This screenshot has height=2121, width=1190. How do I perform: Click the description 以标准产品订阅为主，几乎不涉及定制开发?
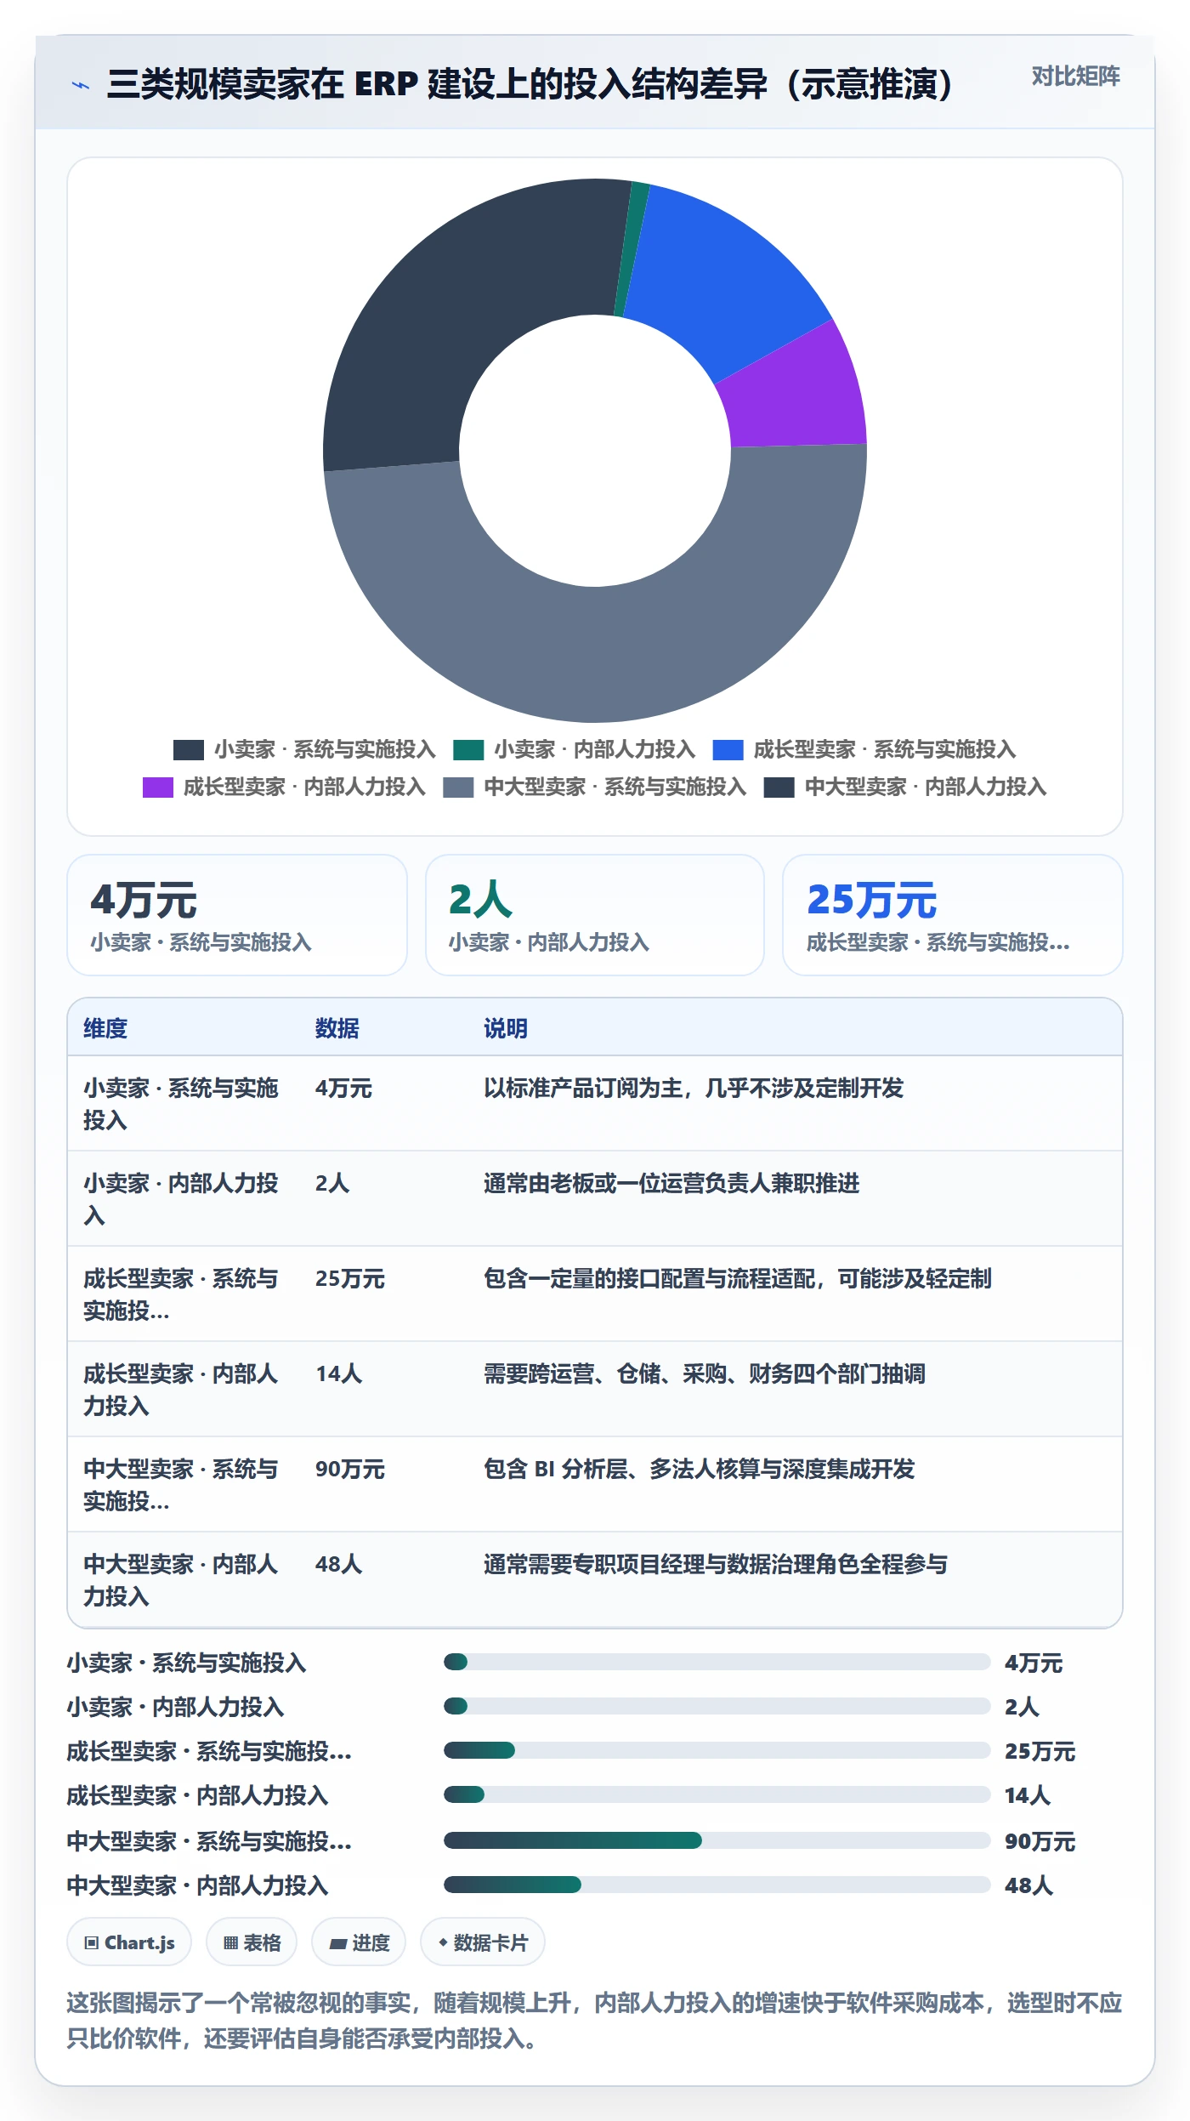(x=694, y=1088)
